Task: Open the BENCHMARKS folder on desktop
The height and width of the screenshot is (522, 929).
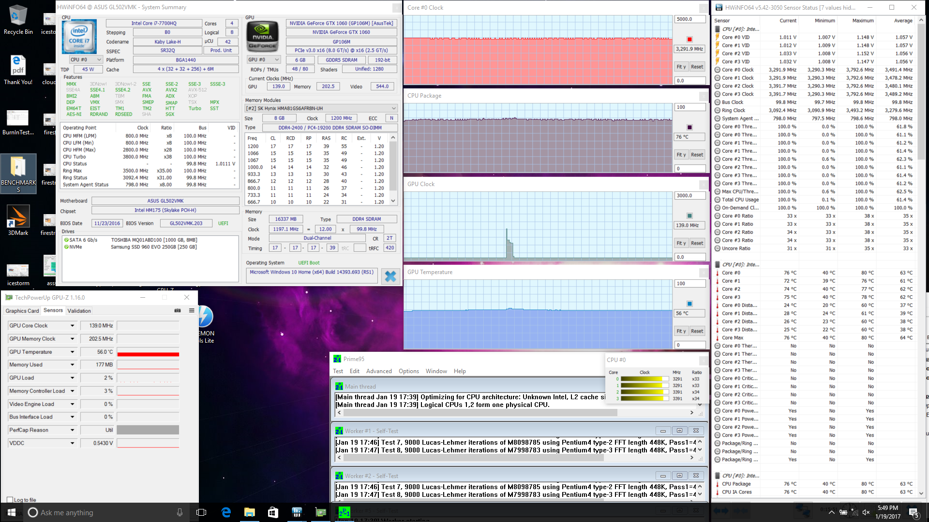Action: point(18,174)
